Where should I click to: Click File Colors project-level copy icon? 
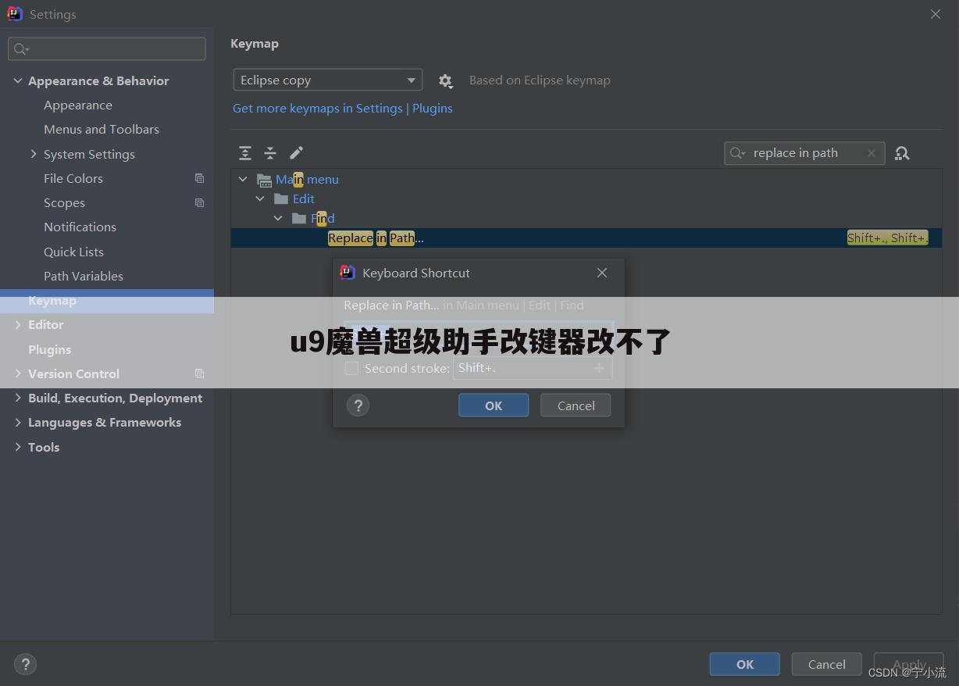[199, 178]
